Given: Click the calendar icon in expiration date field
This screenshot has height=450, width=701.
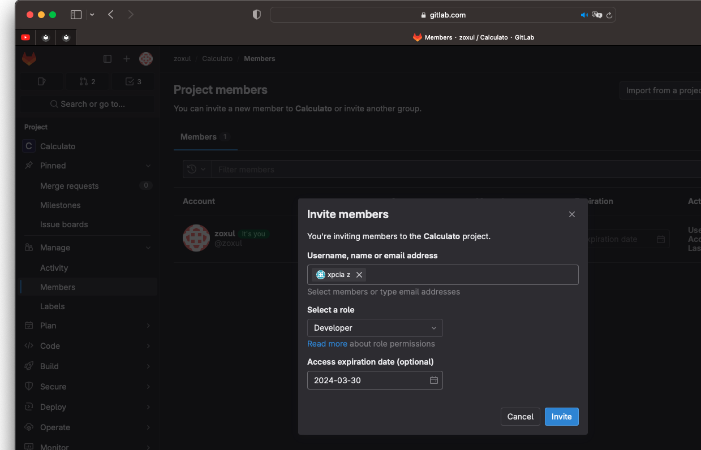Looking at the screenshot, I should tap(434, 380).
